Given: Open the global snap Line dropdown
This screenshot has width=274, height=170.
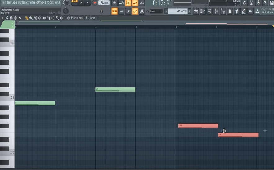Looking at the screenshot, I should click(156, 11).
